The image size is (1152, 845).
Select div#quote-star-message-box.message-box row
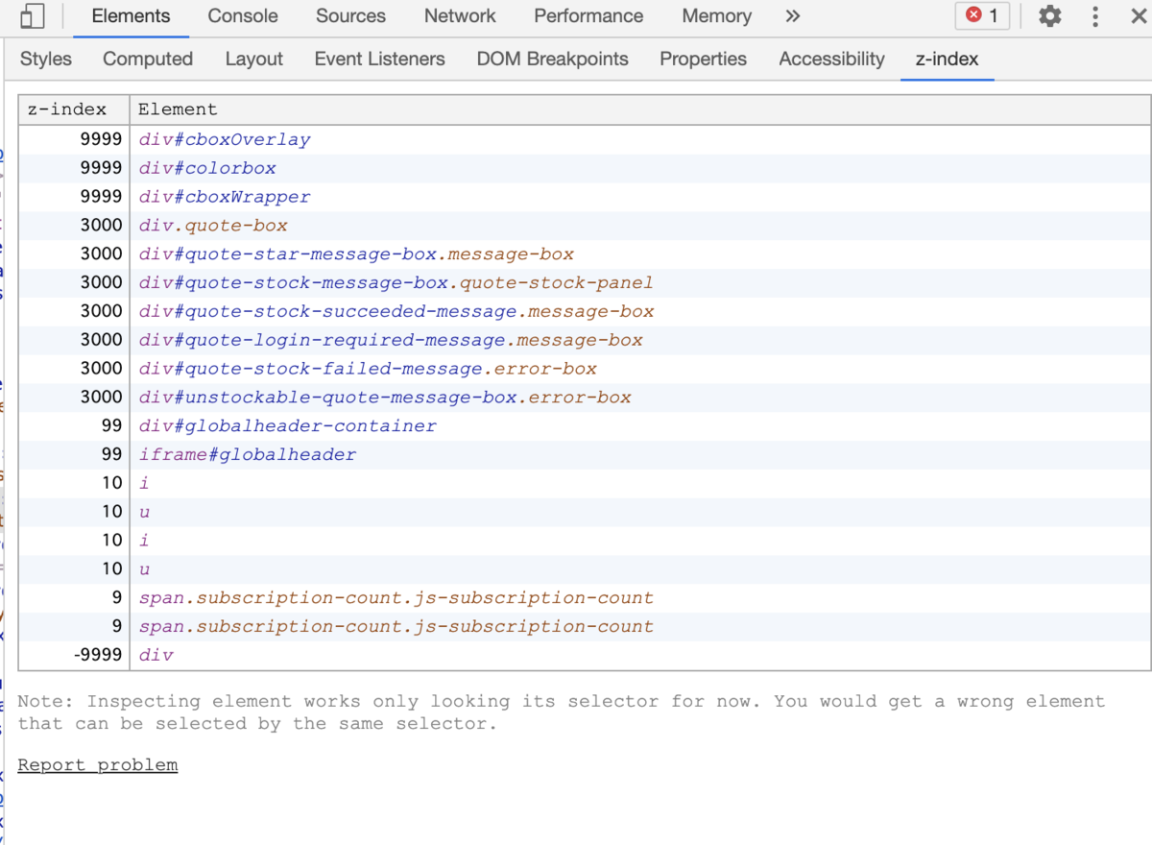[585, 254]
